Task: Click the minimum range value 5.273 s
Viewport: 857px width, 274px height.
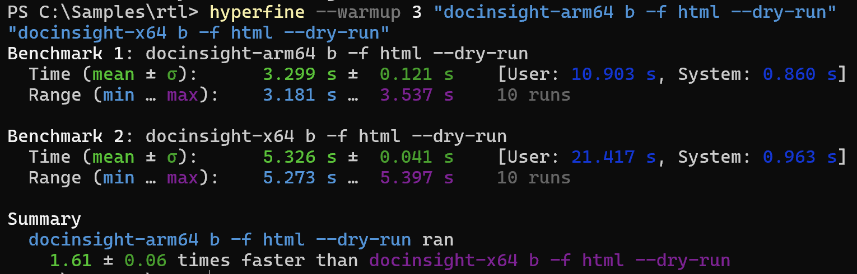Action: click(299, 178)
